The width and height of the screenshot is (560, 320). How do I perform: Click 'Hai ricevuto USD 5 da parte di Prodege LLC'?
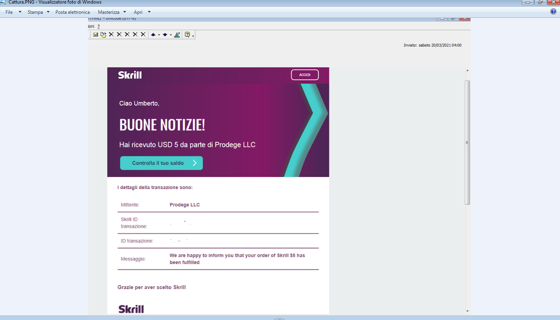pyautogui.click(x=187, y=145)
